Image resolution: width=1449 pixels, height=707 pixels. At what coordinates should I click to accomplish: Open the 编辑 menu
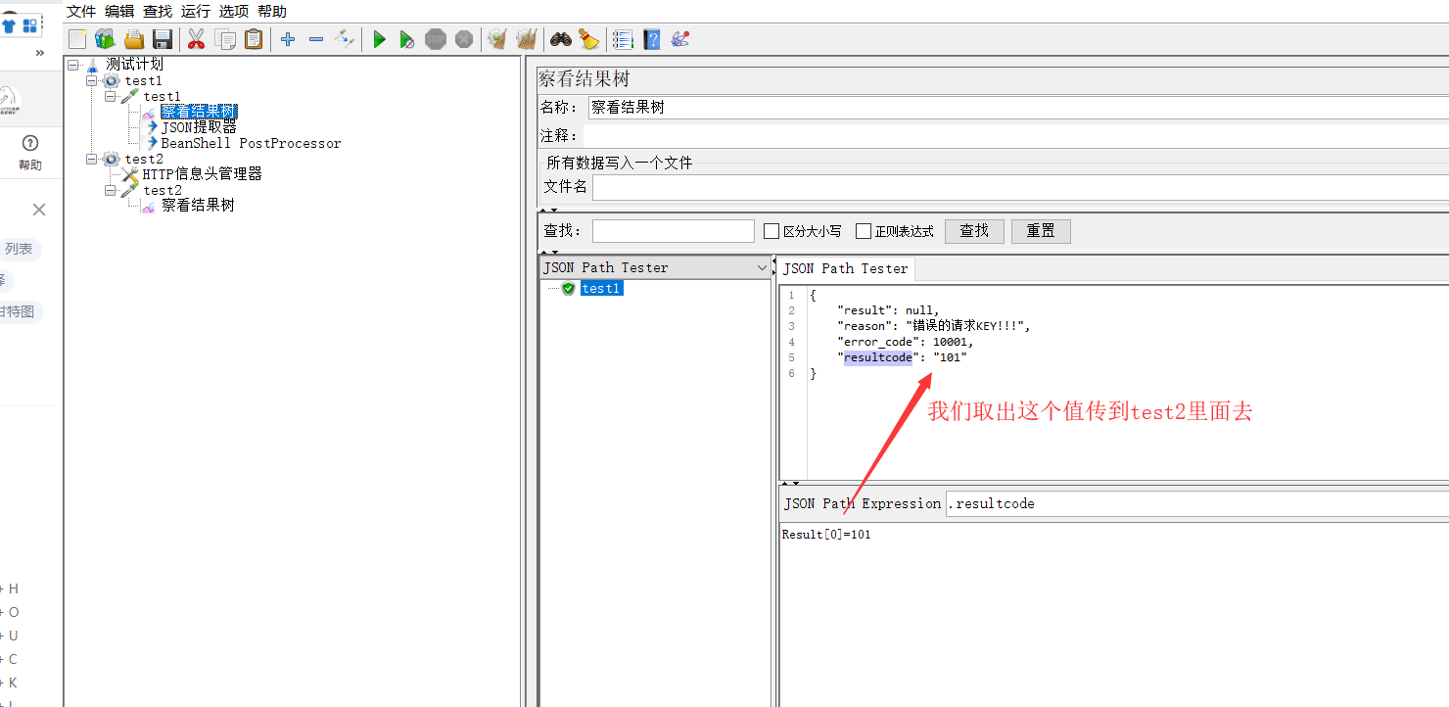coord(119,11)
